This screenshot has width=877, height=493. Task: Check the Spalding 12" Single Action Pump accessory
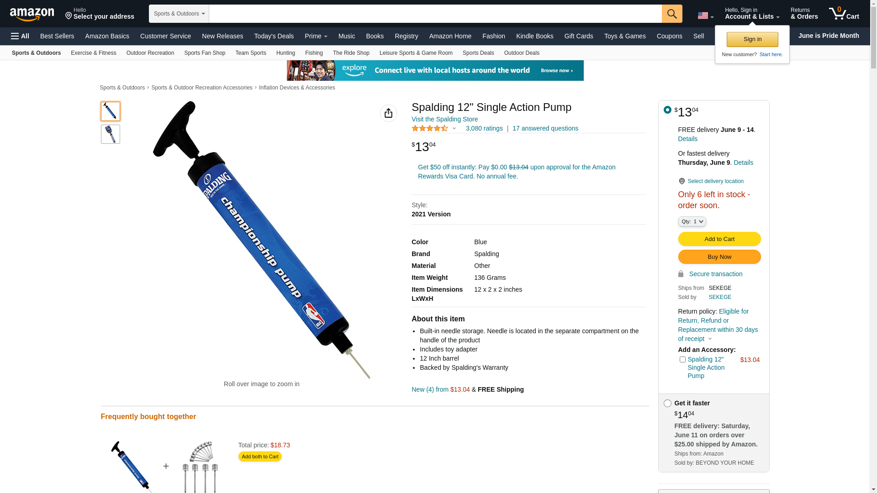(x=682, y=360)
